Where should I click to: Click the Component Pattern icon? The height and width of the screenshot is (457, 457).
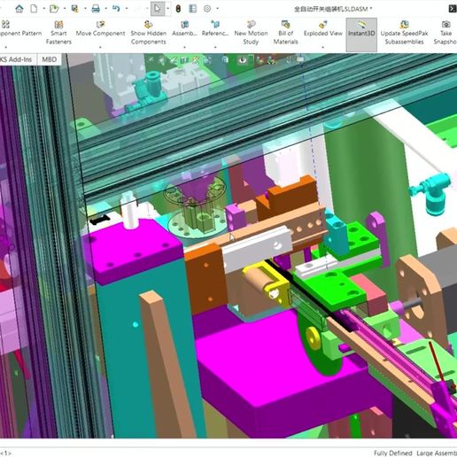(5, 24)
